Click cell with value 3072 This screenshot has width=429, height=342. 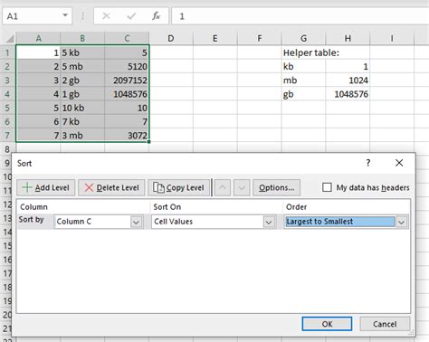click(127, 136)
